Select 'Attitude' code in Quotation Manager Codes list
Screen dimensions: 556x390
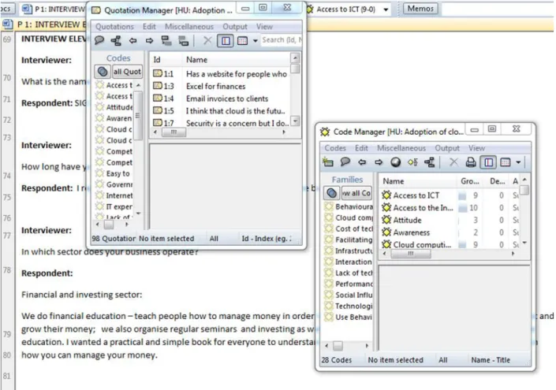point(115,107)
